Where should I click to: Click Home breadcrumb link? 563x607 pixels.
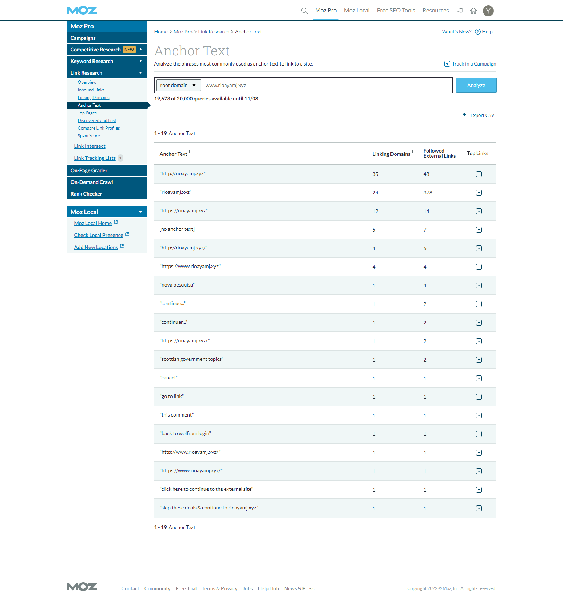click(x=161, y=32)
